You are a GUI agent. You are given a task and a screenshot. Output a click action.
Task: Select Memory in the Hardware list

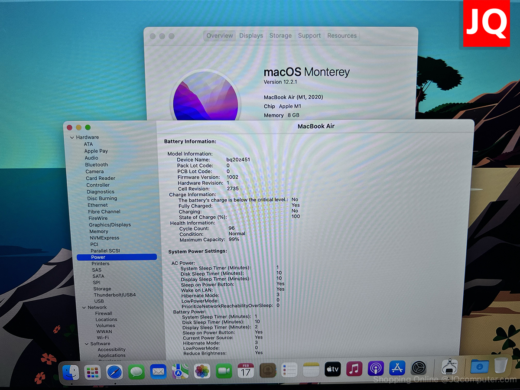[x=99, y=232]
